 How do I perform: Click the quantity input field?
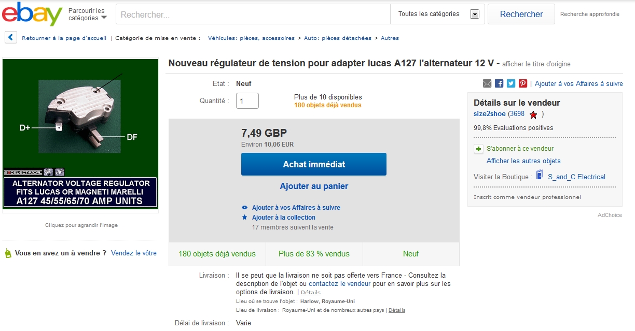tap(247, 100)
